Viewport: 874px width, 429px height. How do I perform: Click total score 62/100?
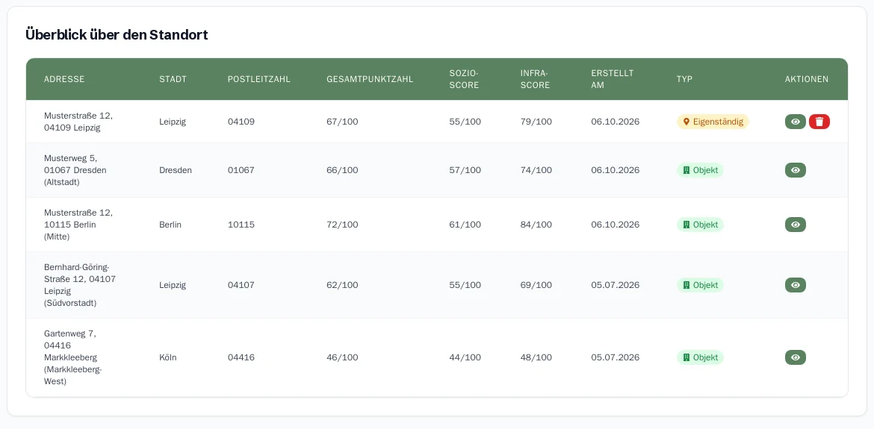pyautogui.click(x=342, y=285)
